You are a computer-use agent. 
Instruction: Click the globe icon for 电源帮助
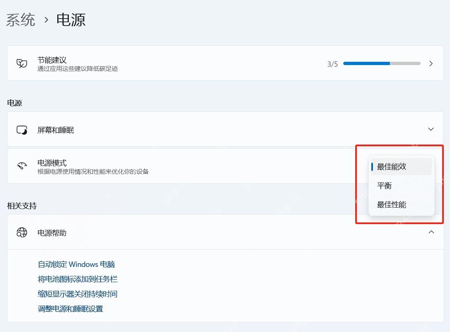[22, 232]
